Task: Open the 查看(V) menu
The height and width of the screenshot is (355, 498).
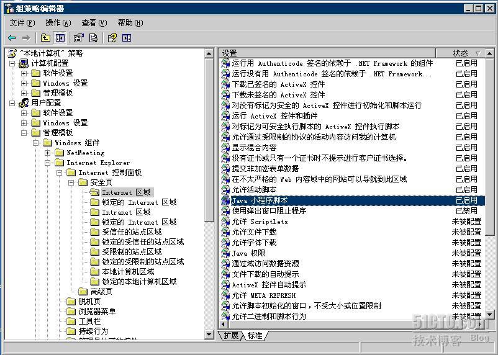Action: click(94, 23)
